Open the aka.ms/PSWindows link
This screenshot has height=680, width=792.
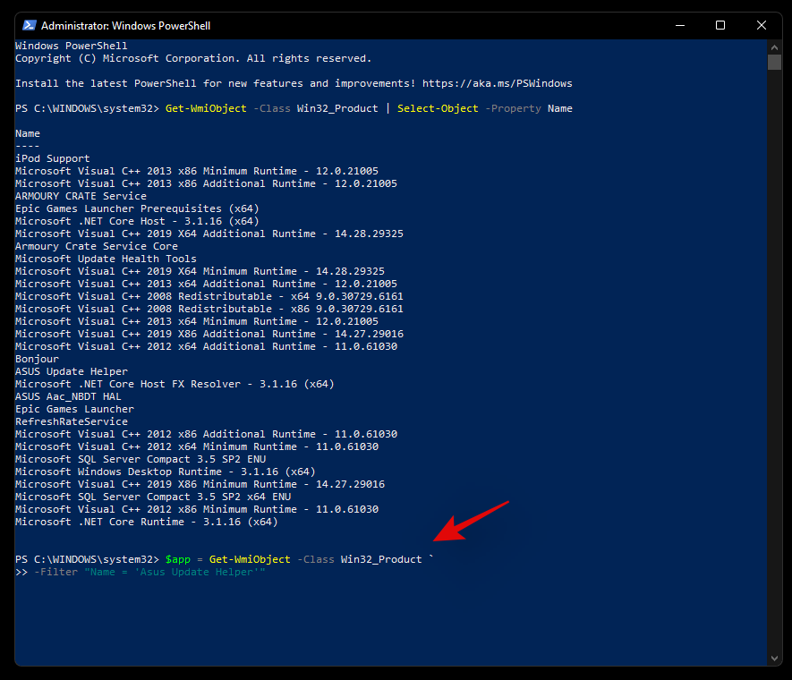click(498, 83)
